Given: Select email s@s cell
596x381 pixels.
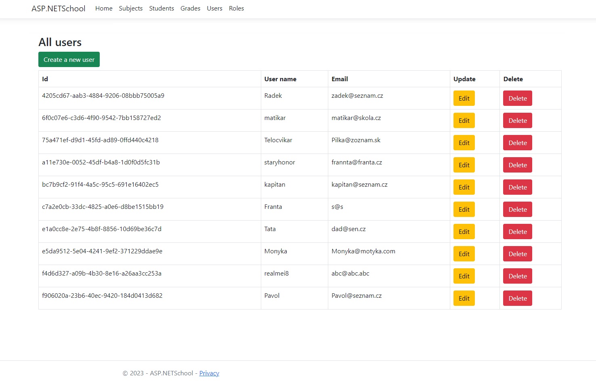Looking at the screenshot, I should point(389,209).
